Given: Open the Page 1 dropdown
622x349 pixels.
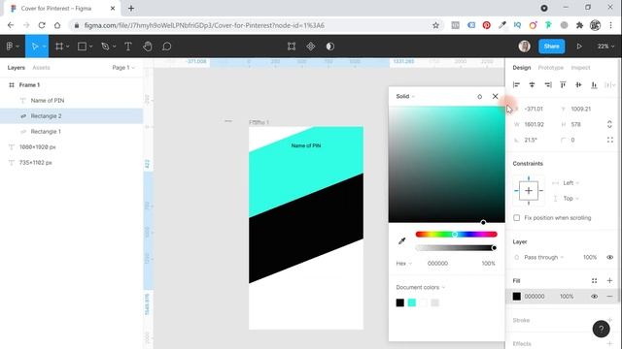Looking at the screenshot, I should [x=123, y=68].
